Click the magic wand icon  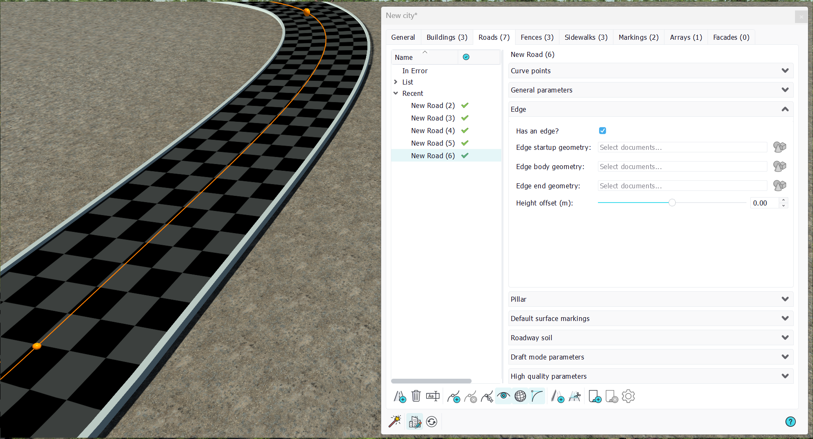395,421
